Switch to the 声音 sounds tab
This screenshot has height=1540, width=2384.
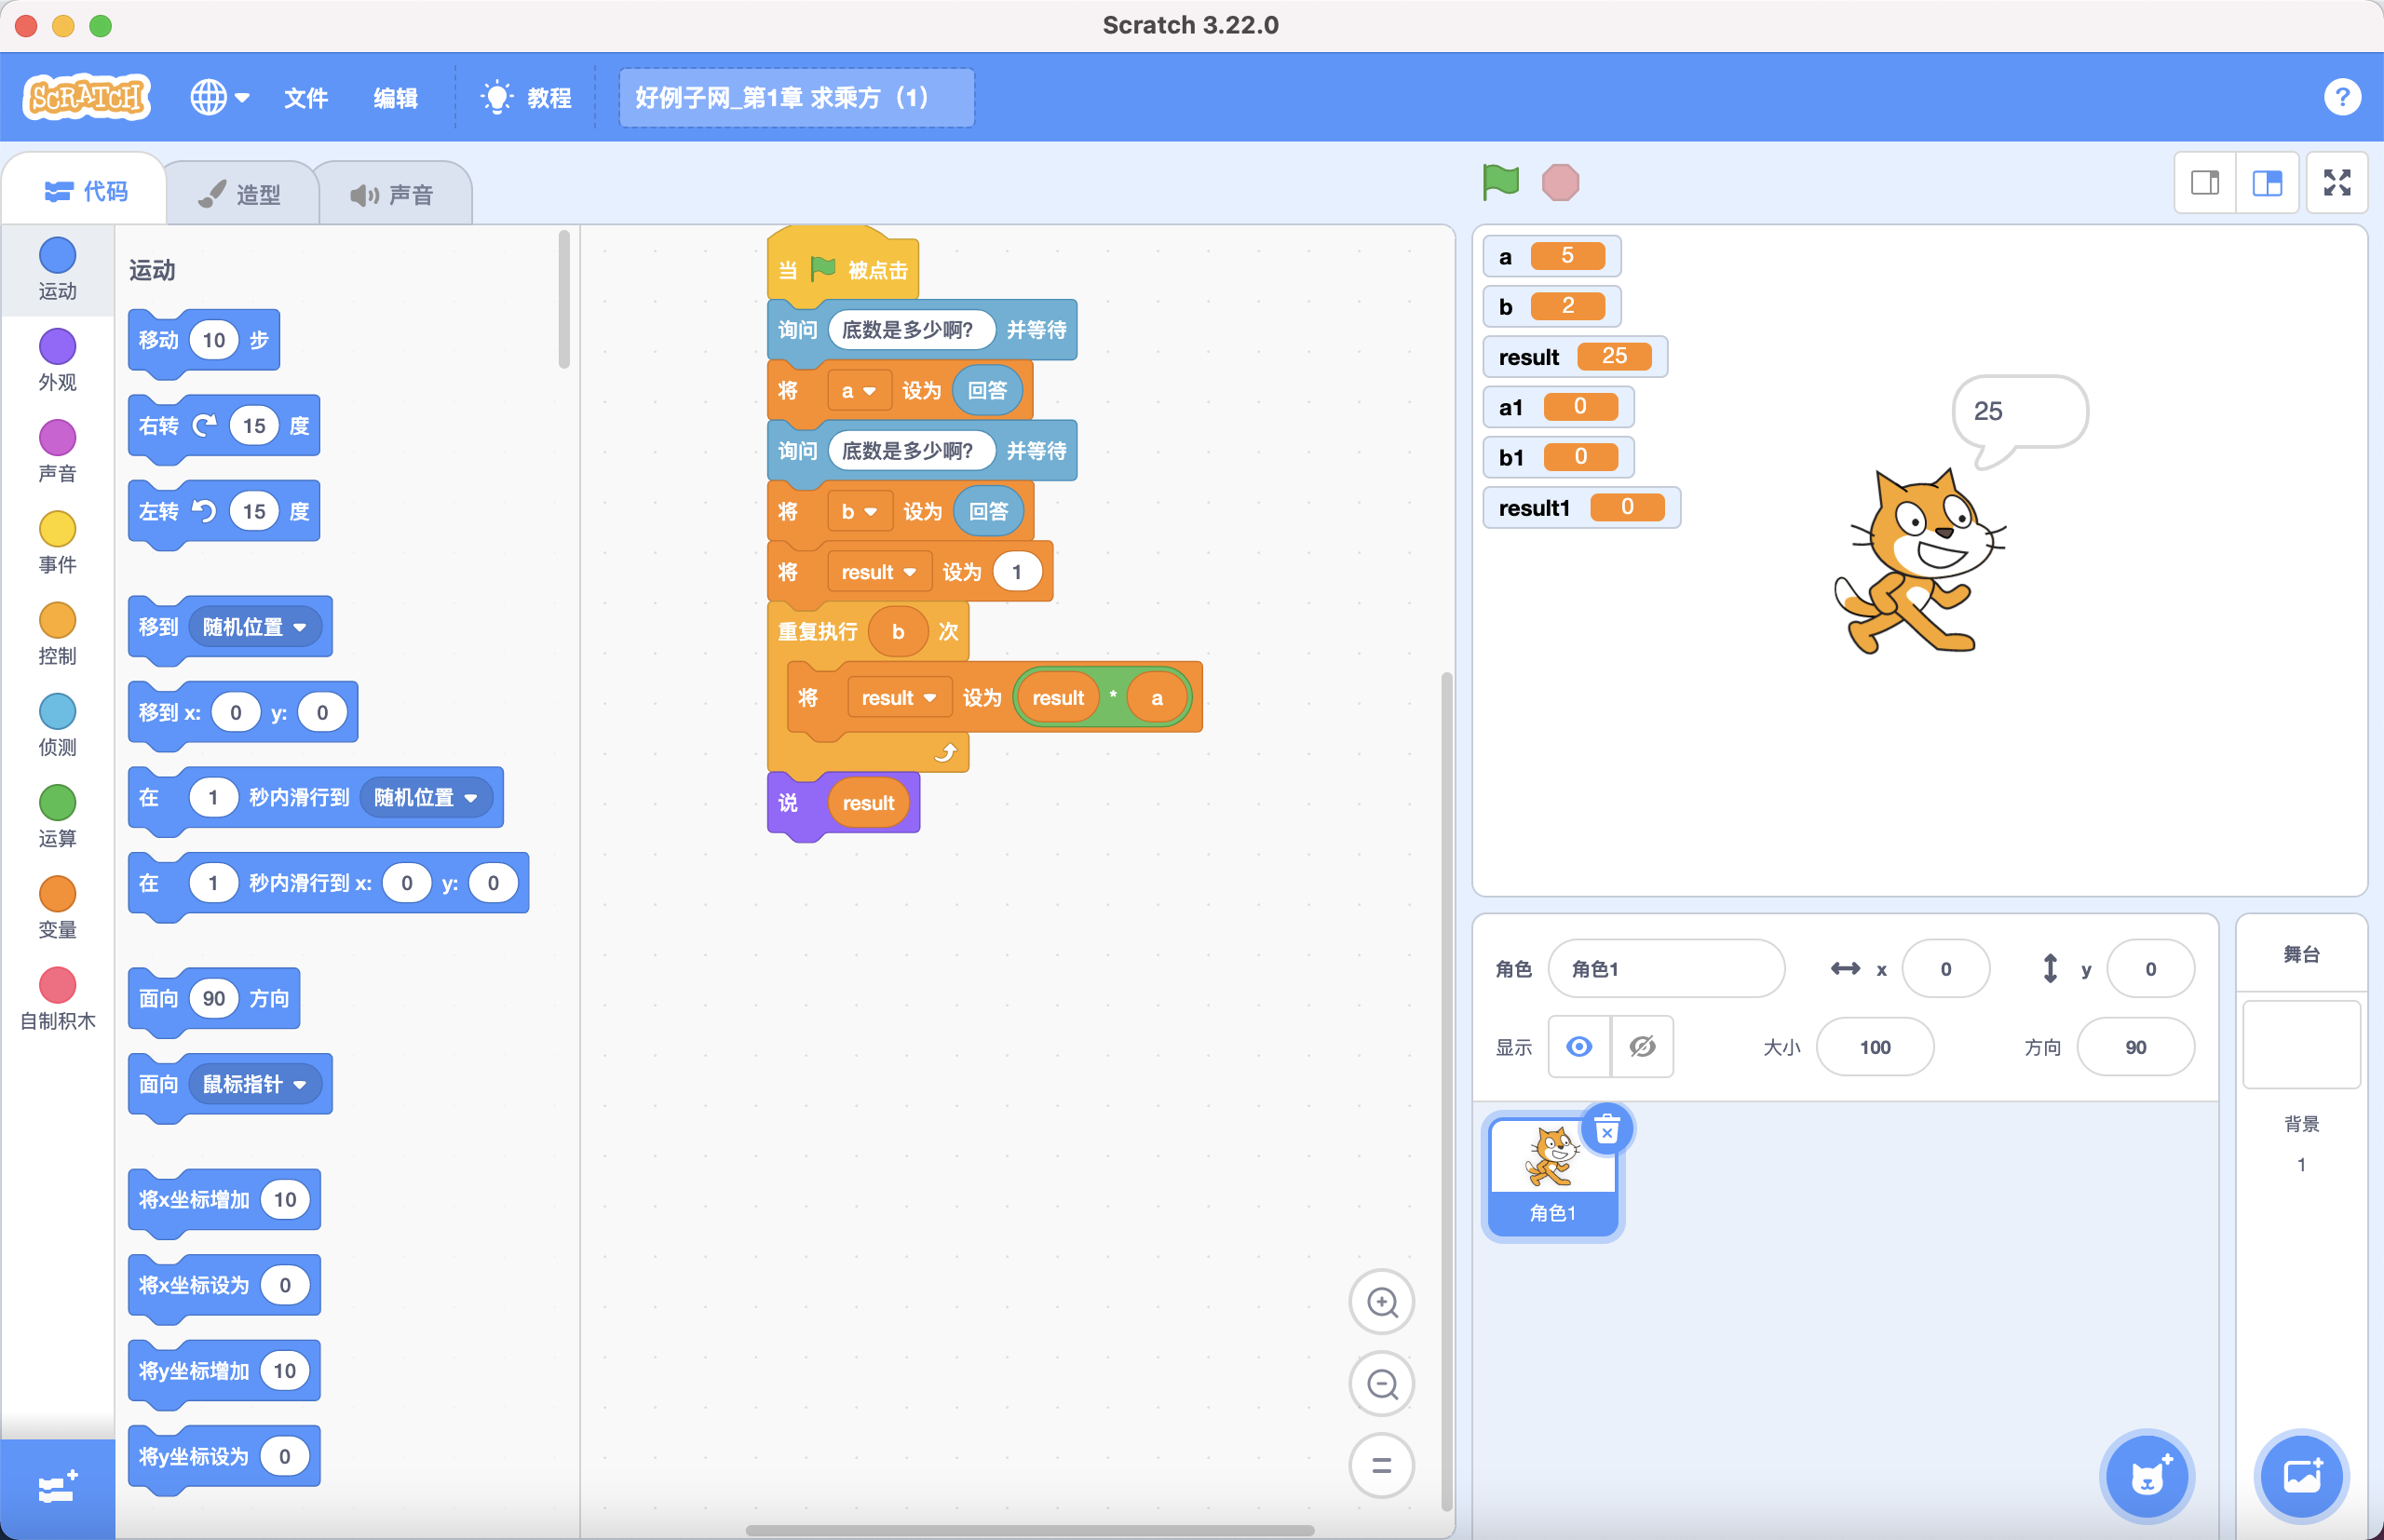(393, 194)
